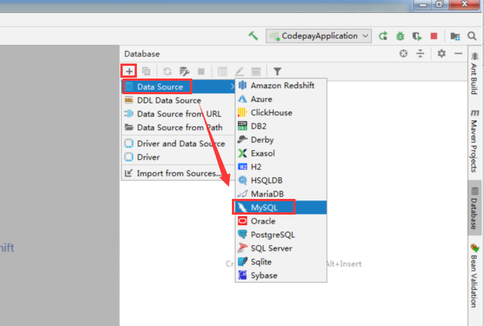Open the CodepayApplication run configuration dropdown
The image size is (484, 326).
pos(319,36)
